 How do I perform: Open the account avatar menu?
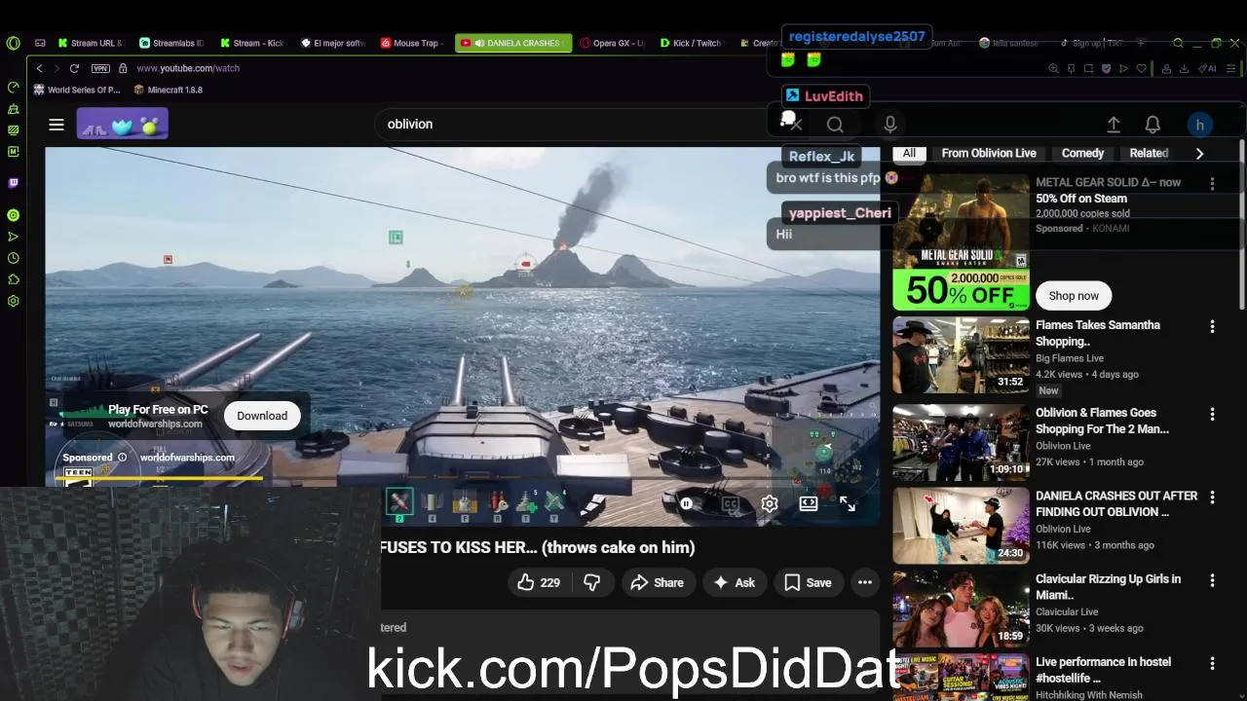point(1200,125)
